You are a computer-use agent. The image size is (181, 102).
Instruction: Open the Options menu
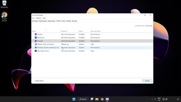tap(38, 18)
